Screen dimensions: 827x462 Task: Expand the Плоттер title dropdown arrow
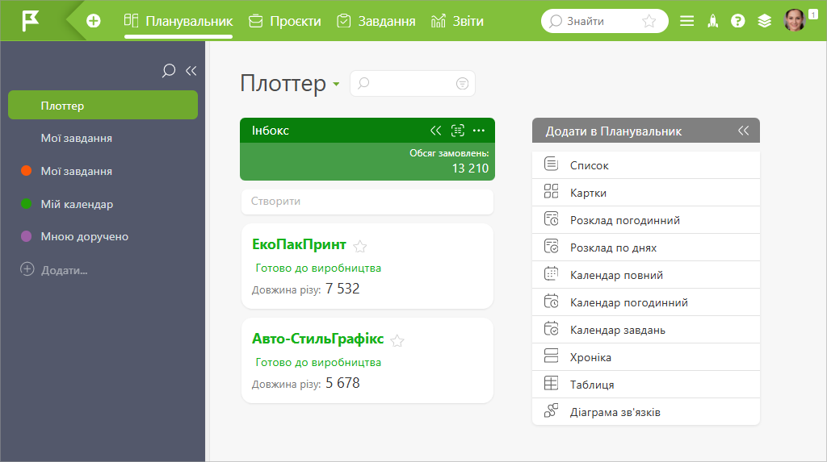pos(336,85)
